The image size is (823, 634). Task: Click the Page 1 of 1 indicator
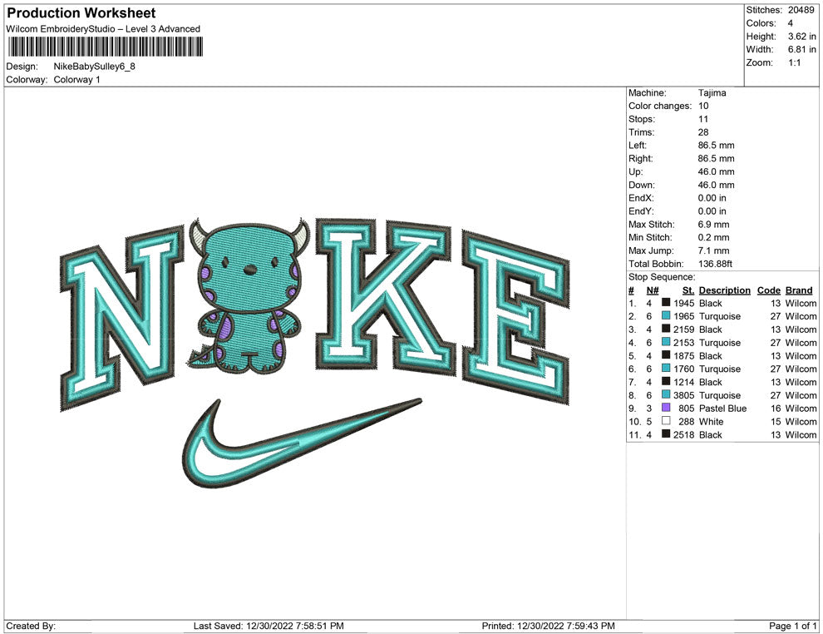tap(792, 626)
